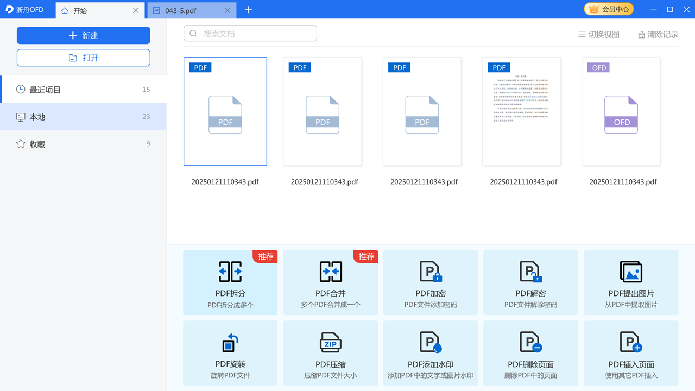
Task: Open 收藏 favorites in the sidebar
Action: click(x=37, y=144)
